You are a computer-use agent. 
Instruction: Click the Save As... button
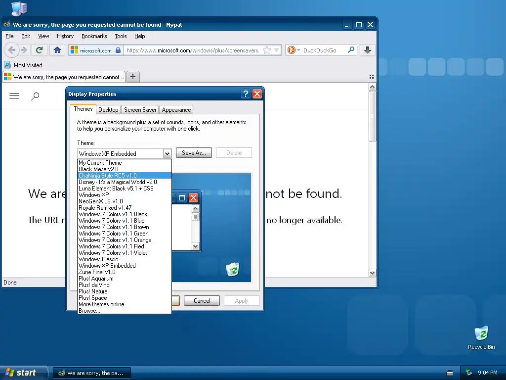pyautogui.click(x=194, y=153)
